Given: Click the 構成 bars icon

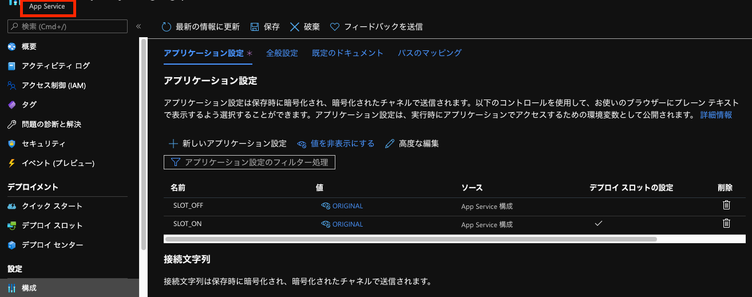Looking at the screenshot, I should [x=11, y=288].
